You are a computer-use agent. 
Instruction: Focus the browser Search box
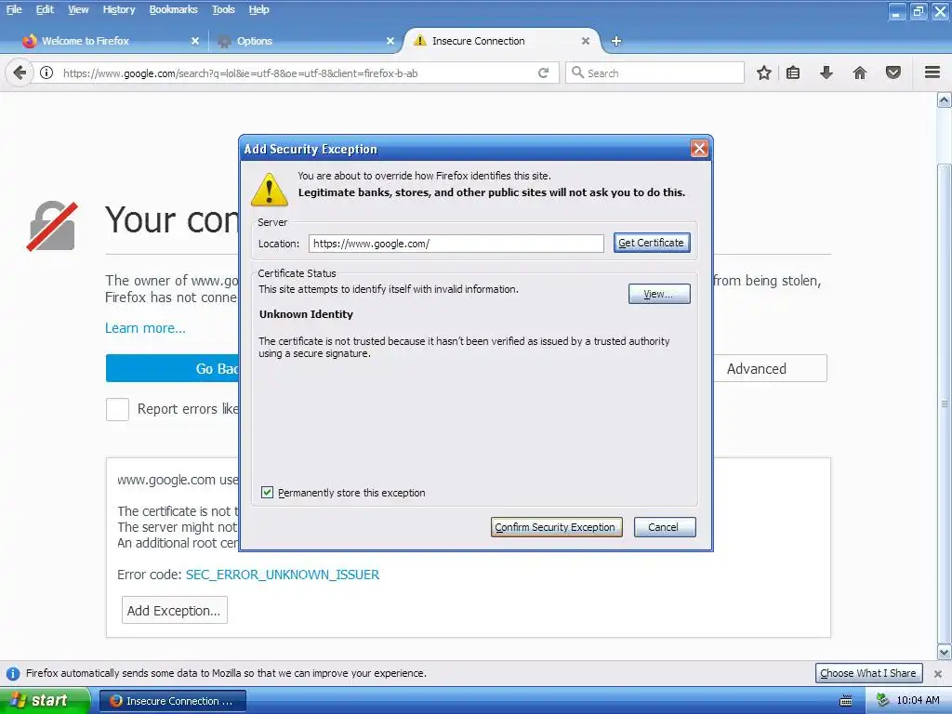pos(654,73)
